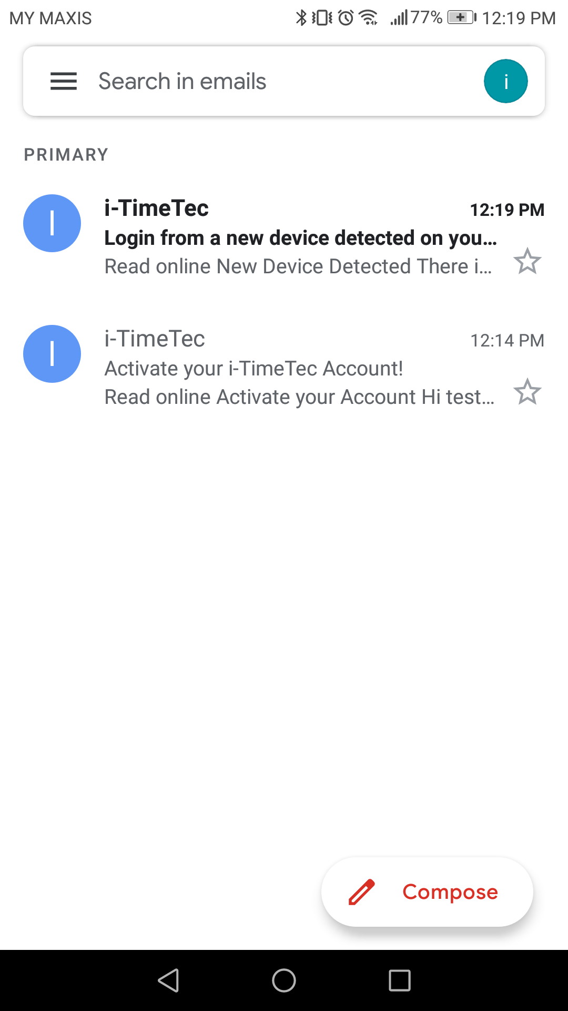Viewport: 568px width, 1011px height.
Task: Tap the red pencil compose icon
Action: [362, 892]
